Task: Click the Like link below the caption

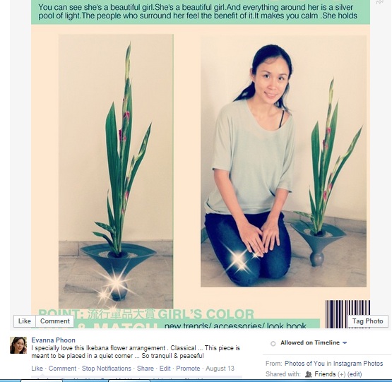Action: (37, 369)
